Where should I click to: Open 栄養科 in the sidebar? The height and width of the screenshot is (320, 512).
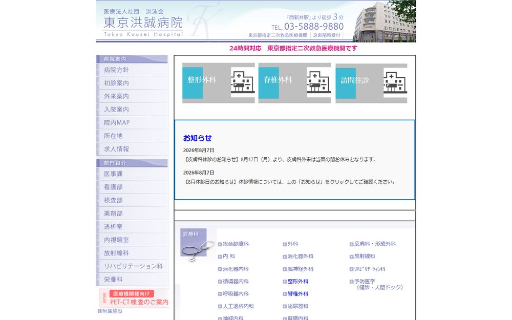click(x=132, y=279)
